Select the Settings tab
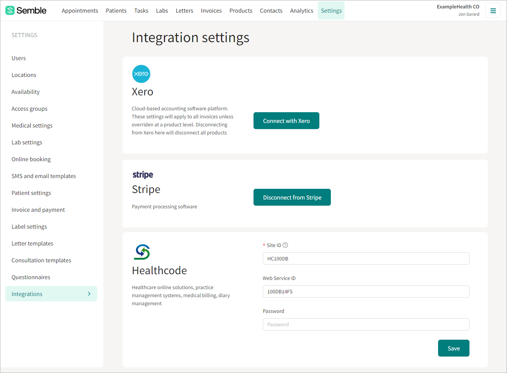Viewport: 507px width, 373px height. [x=331, y=10]
